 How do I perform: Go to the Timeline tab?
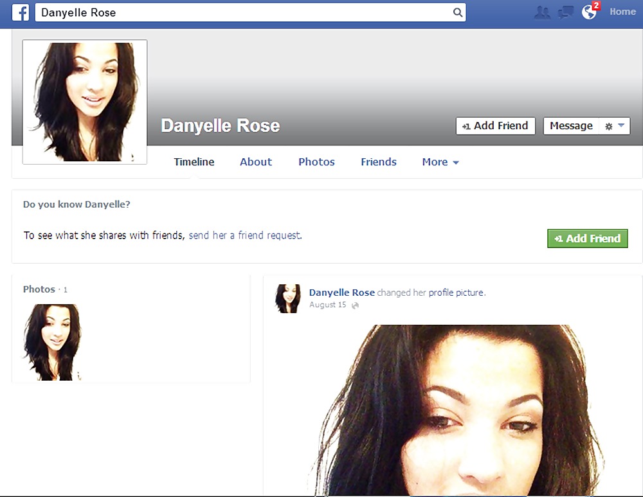pyautogui.click(x=194, y=162)
